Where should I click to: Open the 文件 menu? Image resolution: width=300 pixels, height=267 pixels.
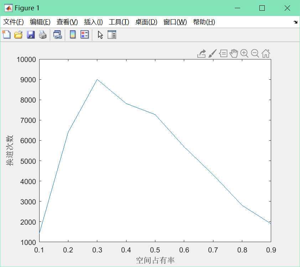point(13,22)
